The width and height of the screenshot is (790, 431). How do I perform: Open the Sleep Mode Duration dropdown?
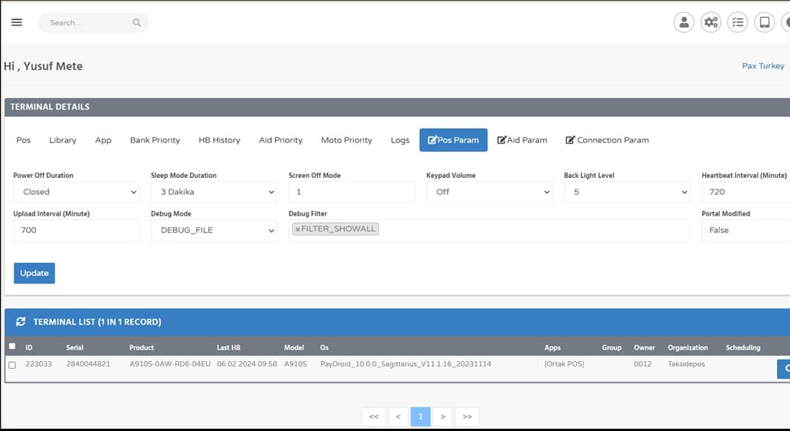point(214,192)
